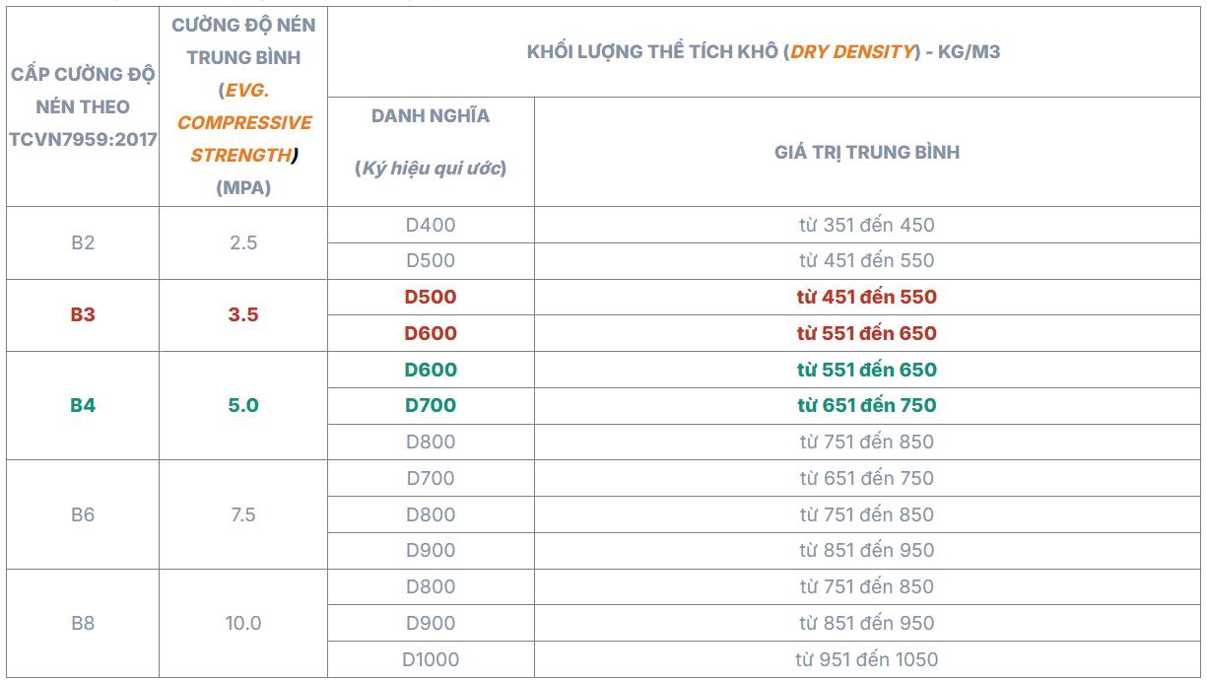This screenshot has width=1207, height=682.
Task: Select the B8 grade cell
Action: pos(83,623)
